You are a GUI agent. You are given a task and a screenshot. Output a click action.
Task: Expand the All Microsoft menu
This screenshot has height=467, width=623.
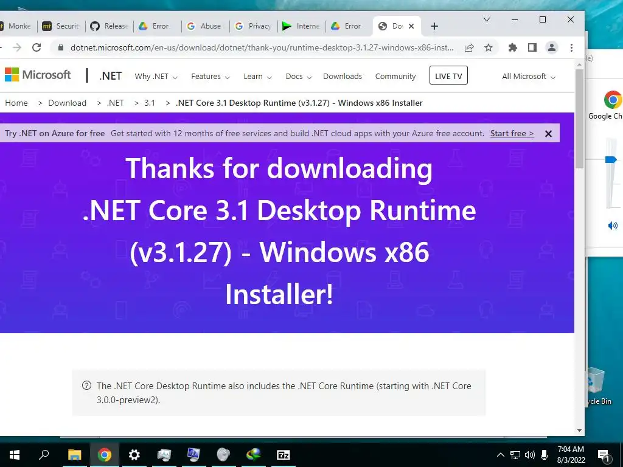tap(529, 76)
